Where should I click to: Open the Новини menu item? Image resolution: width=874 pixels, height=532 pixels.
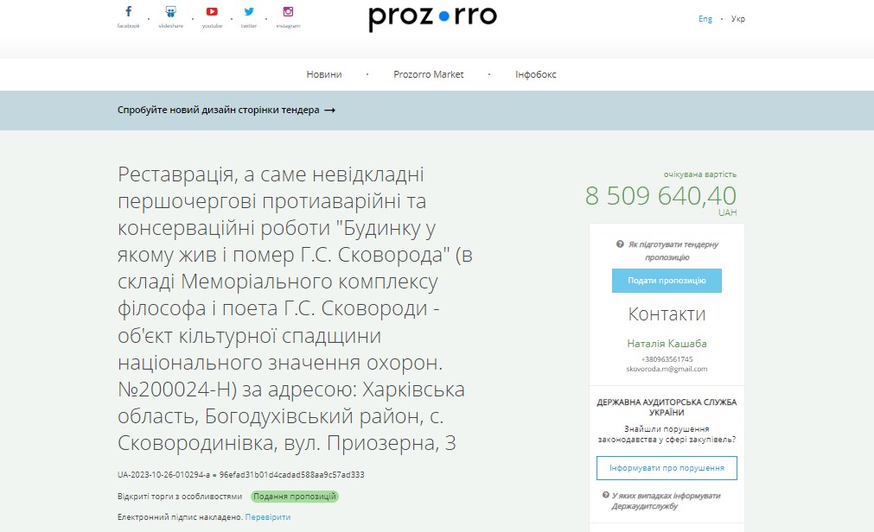[x=323, y=74]
